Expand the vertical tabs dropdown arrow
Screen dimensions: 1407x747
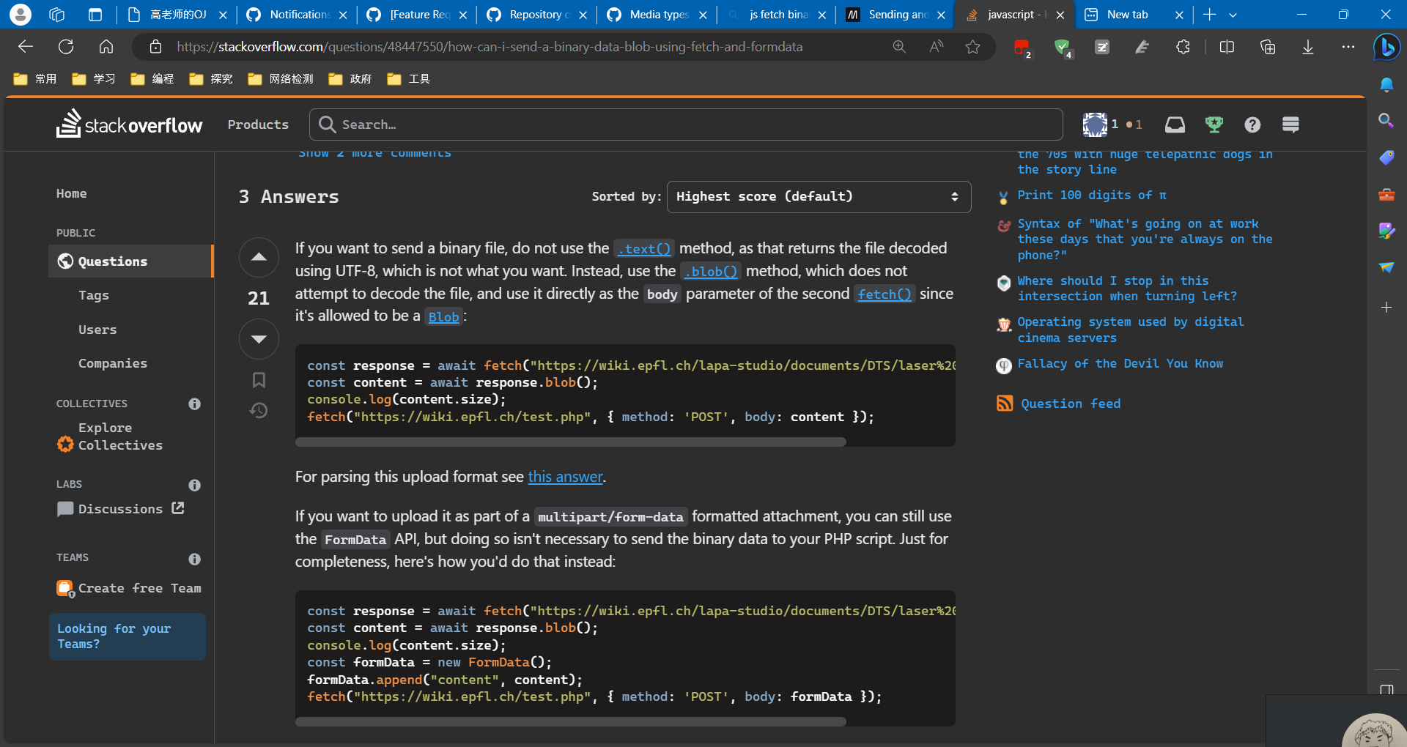click(x=1233, y=14)
